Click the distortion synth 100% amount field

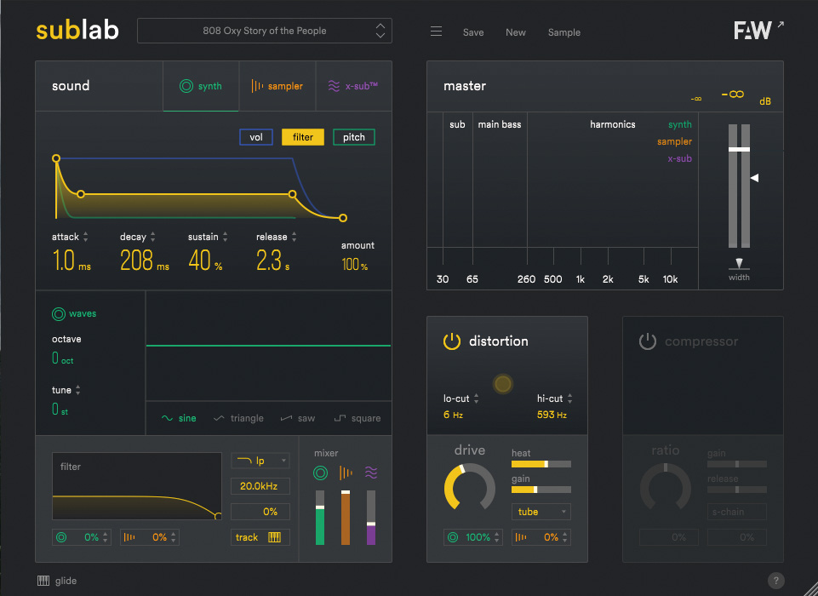point(472,537)
